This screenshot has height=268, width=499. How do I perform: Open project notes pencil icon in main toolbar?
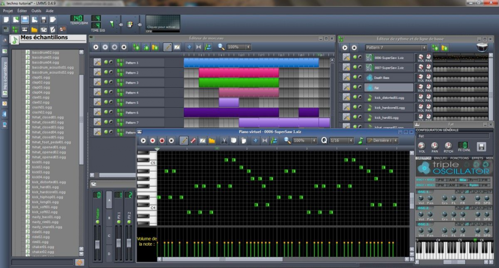coord(53,30)
